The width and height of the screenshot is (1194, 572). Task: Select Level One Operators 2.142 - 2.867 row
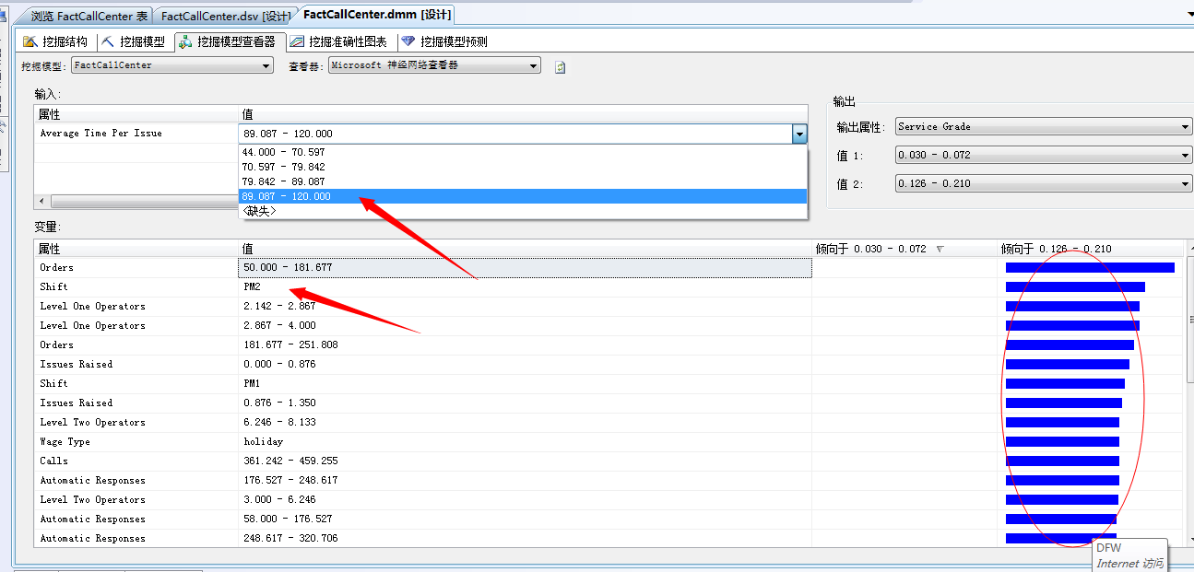point(609,306)
